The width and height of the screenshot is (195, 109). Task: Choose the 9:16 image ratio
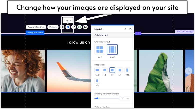point(127,70)
